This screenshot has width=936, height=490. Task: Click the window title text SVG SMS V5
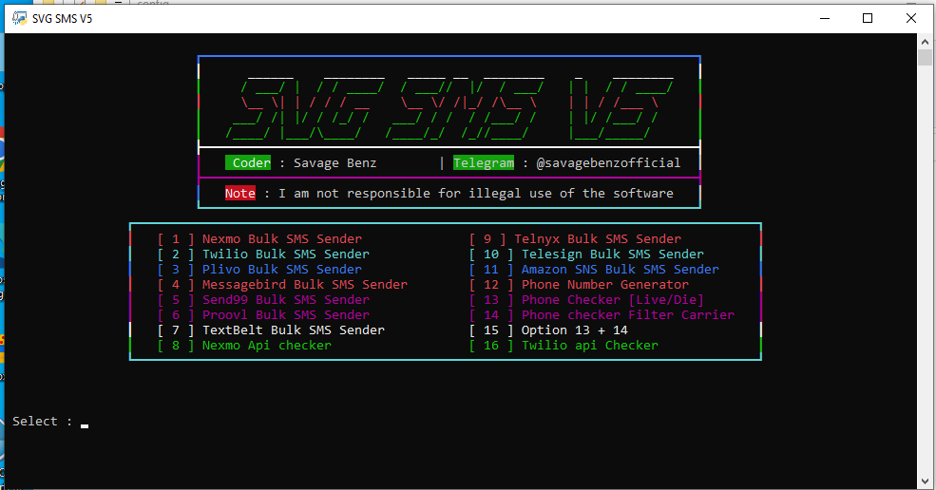tap(63, 18)
